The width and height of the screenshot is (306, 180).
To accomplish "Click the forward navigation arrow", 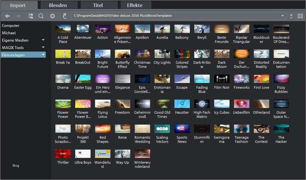I will [19, 16].
